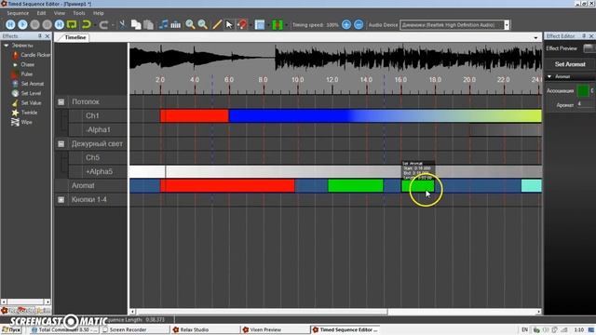Open the timeline document list arrow
This screenshot has height=335, width=596.
click(x=535, y=37)
